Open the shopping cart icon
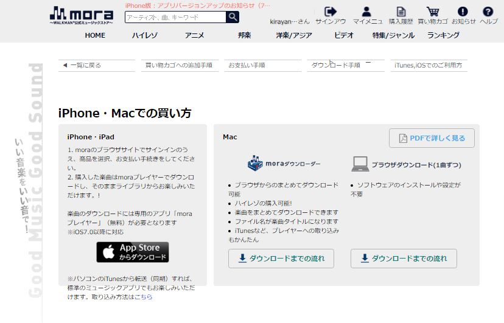504x323 pixels. pyautogui.click(x=433, y=12)
